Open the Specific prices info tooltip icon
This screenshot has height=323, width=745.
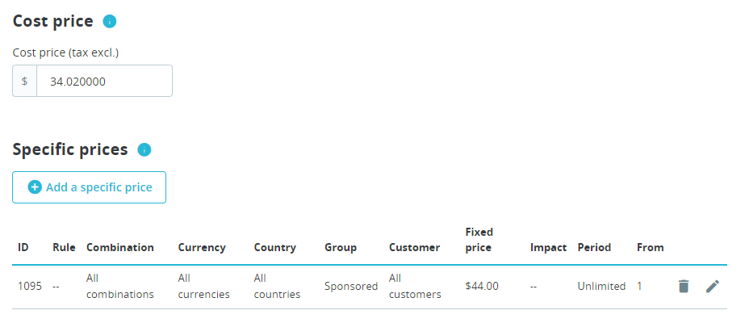pyautogui.click(x=144, y=149)
